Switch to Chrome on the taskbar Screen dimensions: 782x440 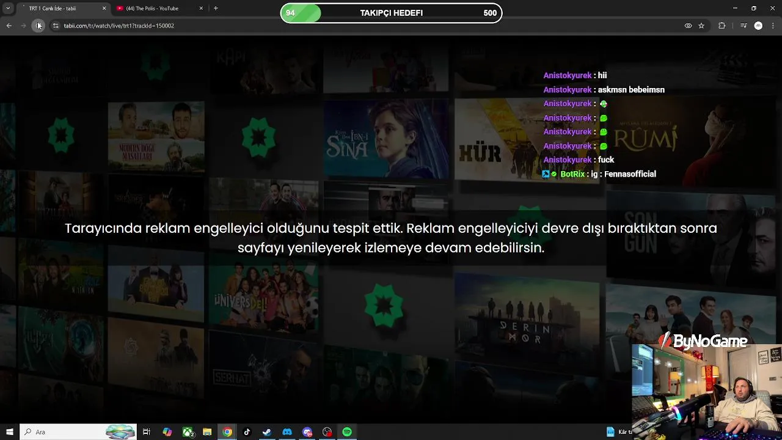(227, 432)
